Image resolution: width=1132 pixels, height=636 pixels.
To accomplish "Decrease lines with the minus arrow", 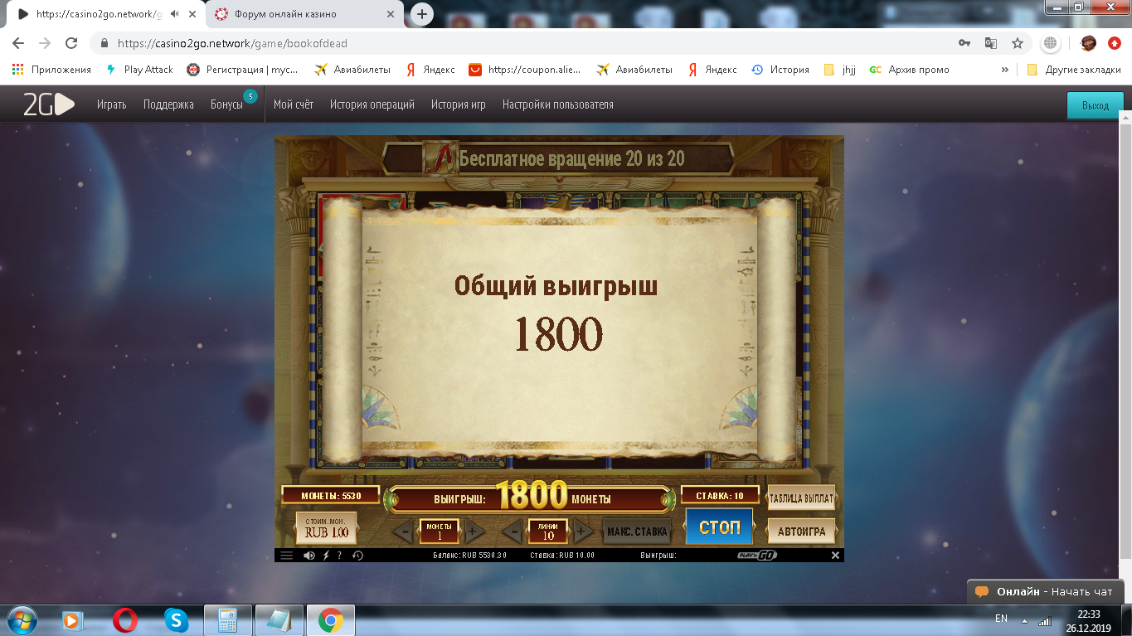I will tap(513, 532).
